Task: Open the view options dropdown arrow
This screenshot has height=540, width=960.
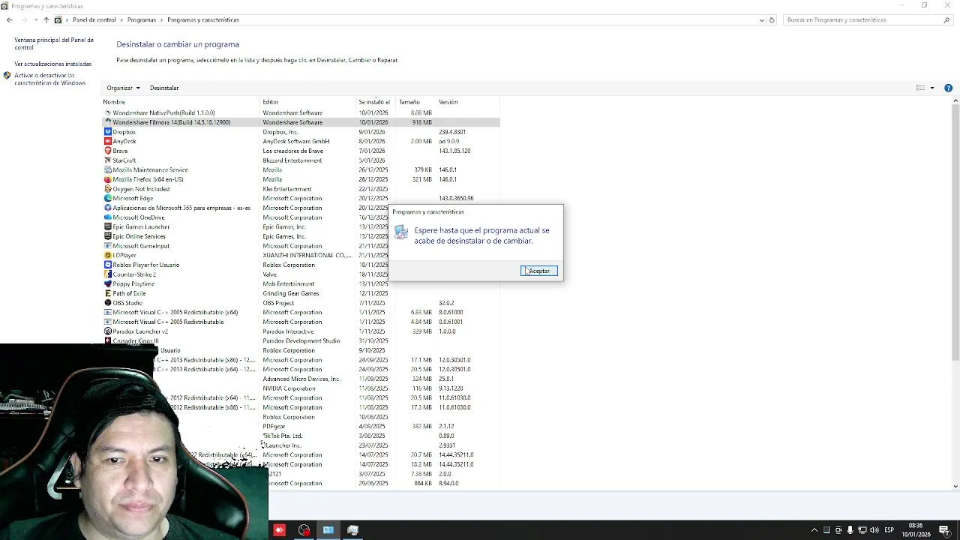Action: (x=932, y=88)
